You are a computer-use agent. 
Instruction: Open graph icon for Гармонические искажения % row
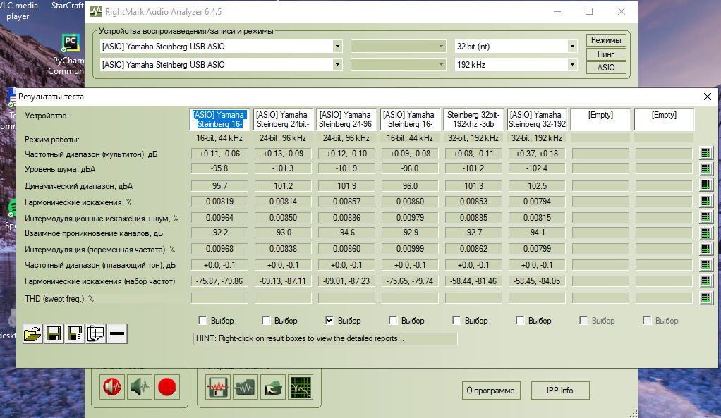point(705,201)
